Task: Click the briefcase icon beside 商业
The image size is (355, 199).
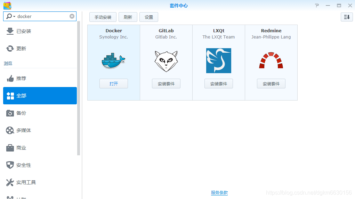Action: [10, 148]
